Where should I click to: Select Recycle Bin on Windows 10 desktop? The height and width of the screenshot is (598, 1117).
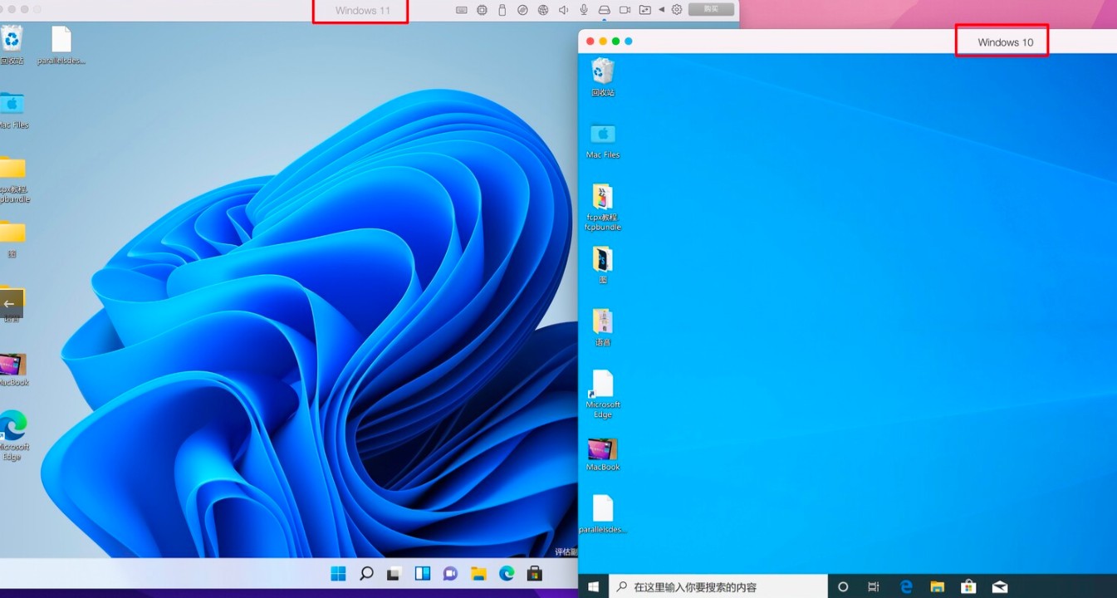tap(603, 77)
